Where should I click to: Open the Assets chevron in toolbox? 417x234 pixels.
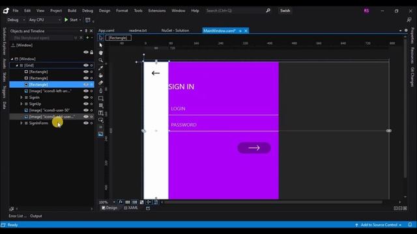tap(101, 127)
